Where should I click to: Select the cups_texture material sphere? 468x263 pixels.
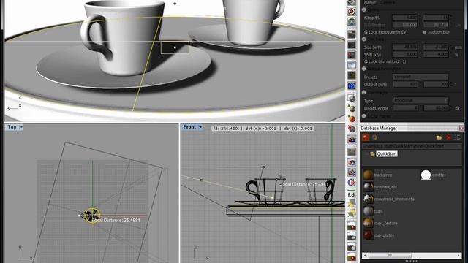tap(369, 223)
